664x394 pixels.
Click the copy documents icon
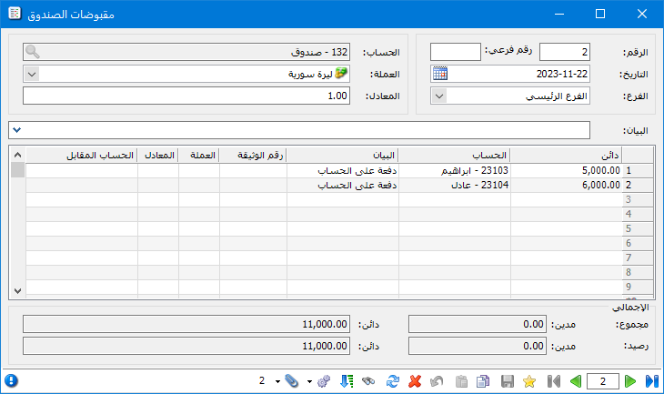(483, 381)
